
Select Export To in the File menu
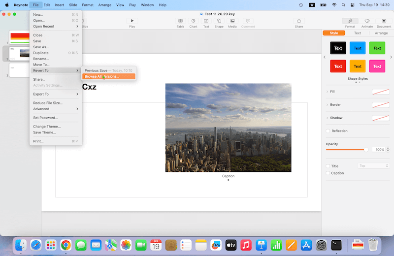(41, 94)
